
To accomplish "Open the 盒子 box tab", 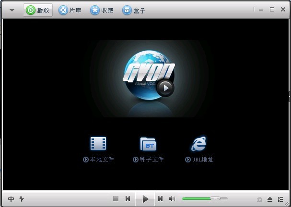I will coord(134,10).
